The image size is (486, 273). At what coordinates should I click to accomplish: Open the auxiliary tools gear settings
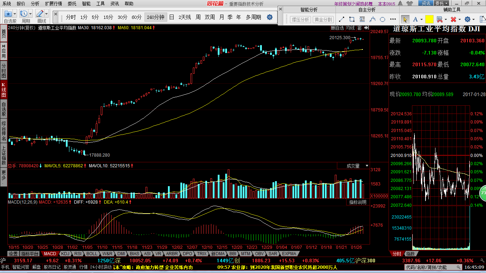(x=467, y=19)
